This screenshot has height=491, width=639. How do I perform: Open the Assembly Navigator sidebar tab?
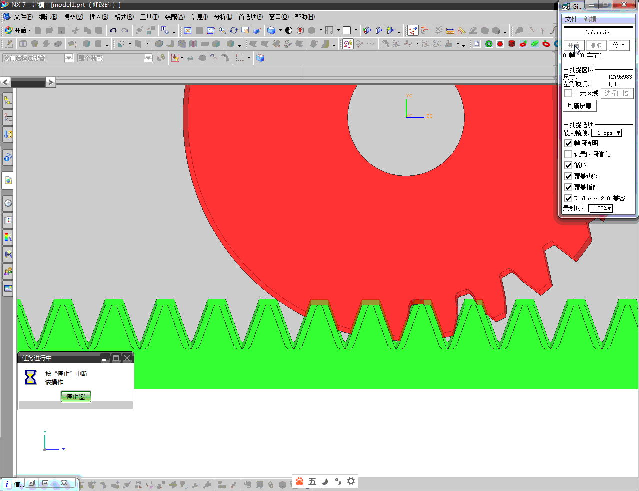[8, 100]
